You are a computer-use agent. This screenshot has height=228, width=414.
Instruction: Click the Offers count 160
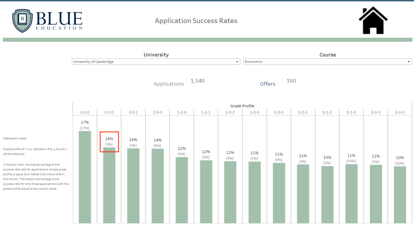click(291, 81)
